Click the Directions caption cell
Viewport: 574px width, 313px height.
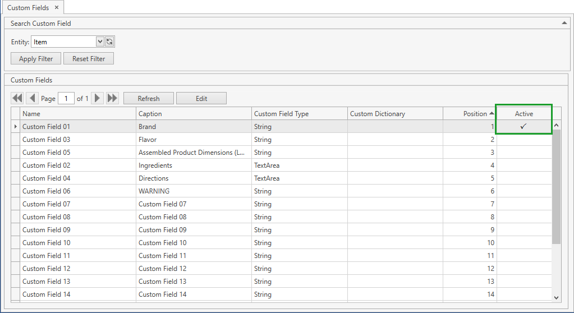click(194, 178)
